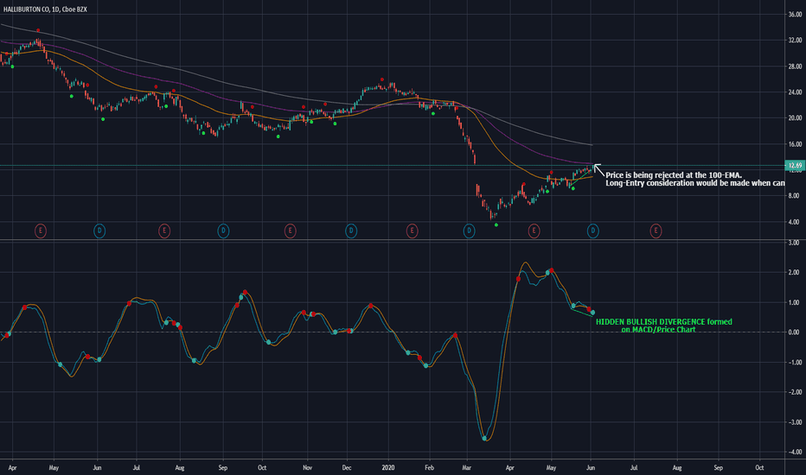The width and height of the screenshot is (806, 475).
Task: Open the dividend marker for early September 2019
Action: [223, 231]
